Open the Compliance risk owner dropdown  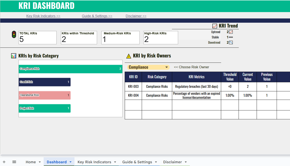click(x=166, y=67)
